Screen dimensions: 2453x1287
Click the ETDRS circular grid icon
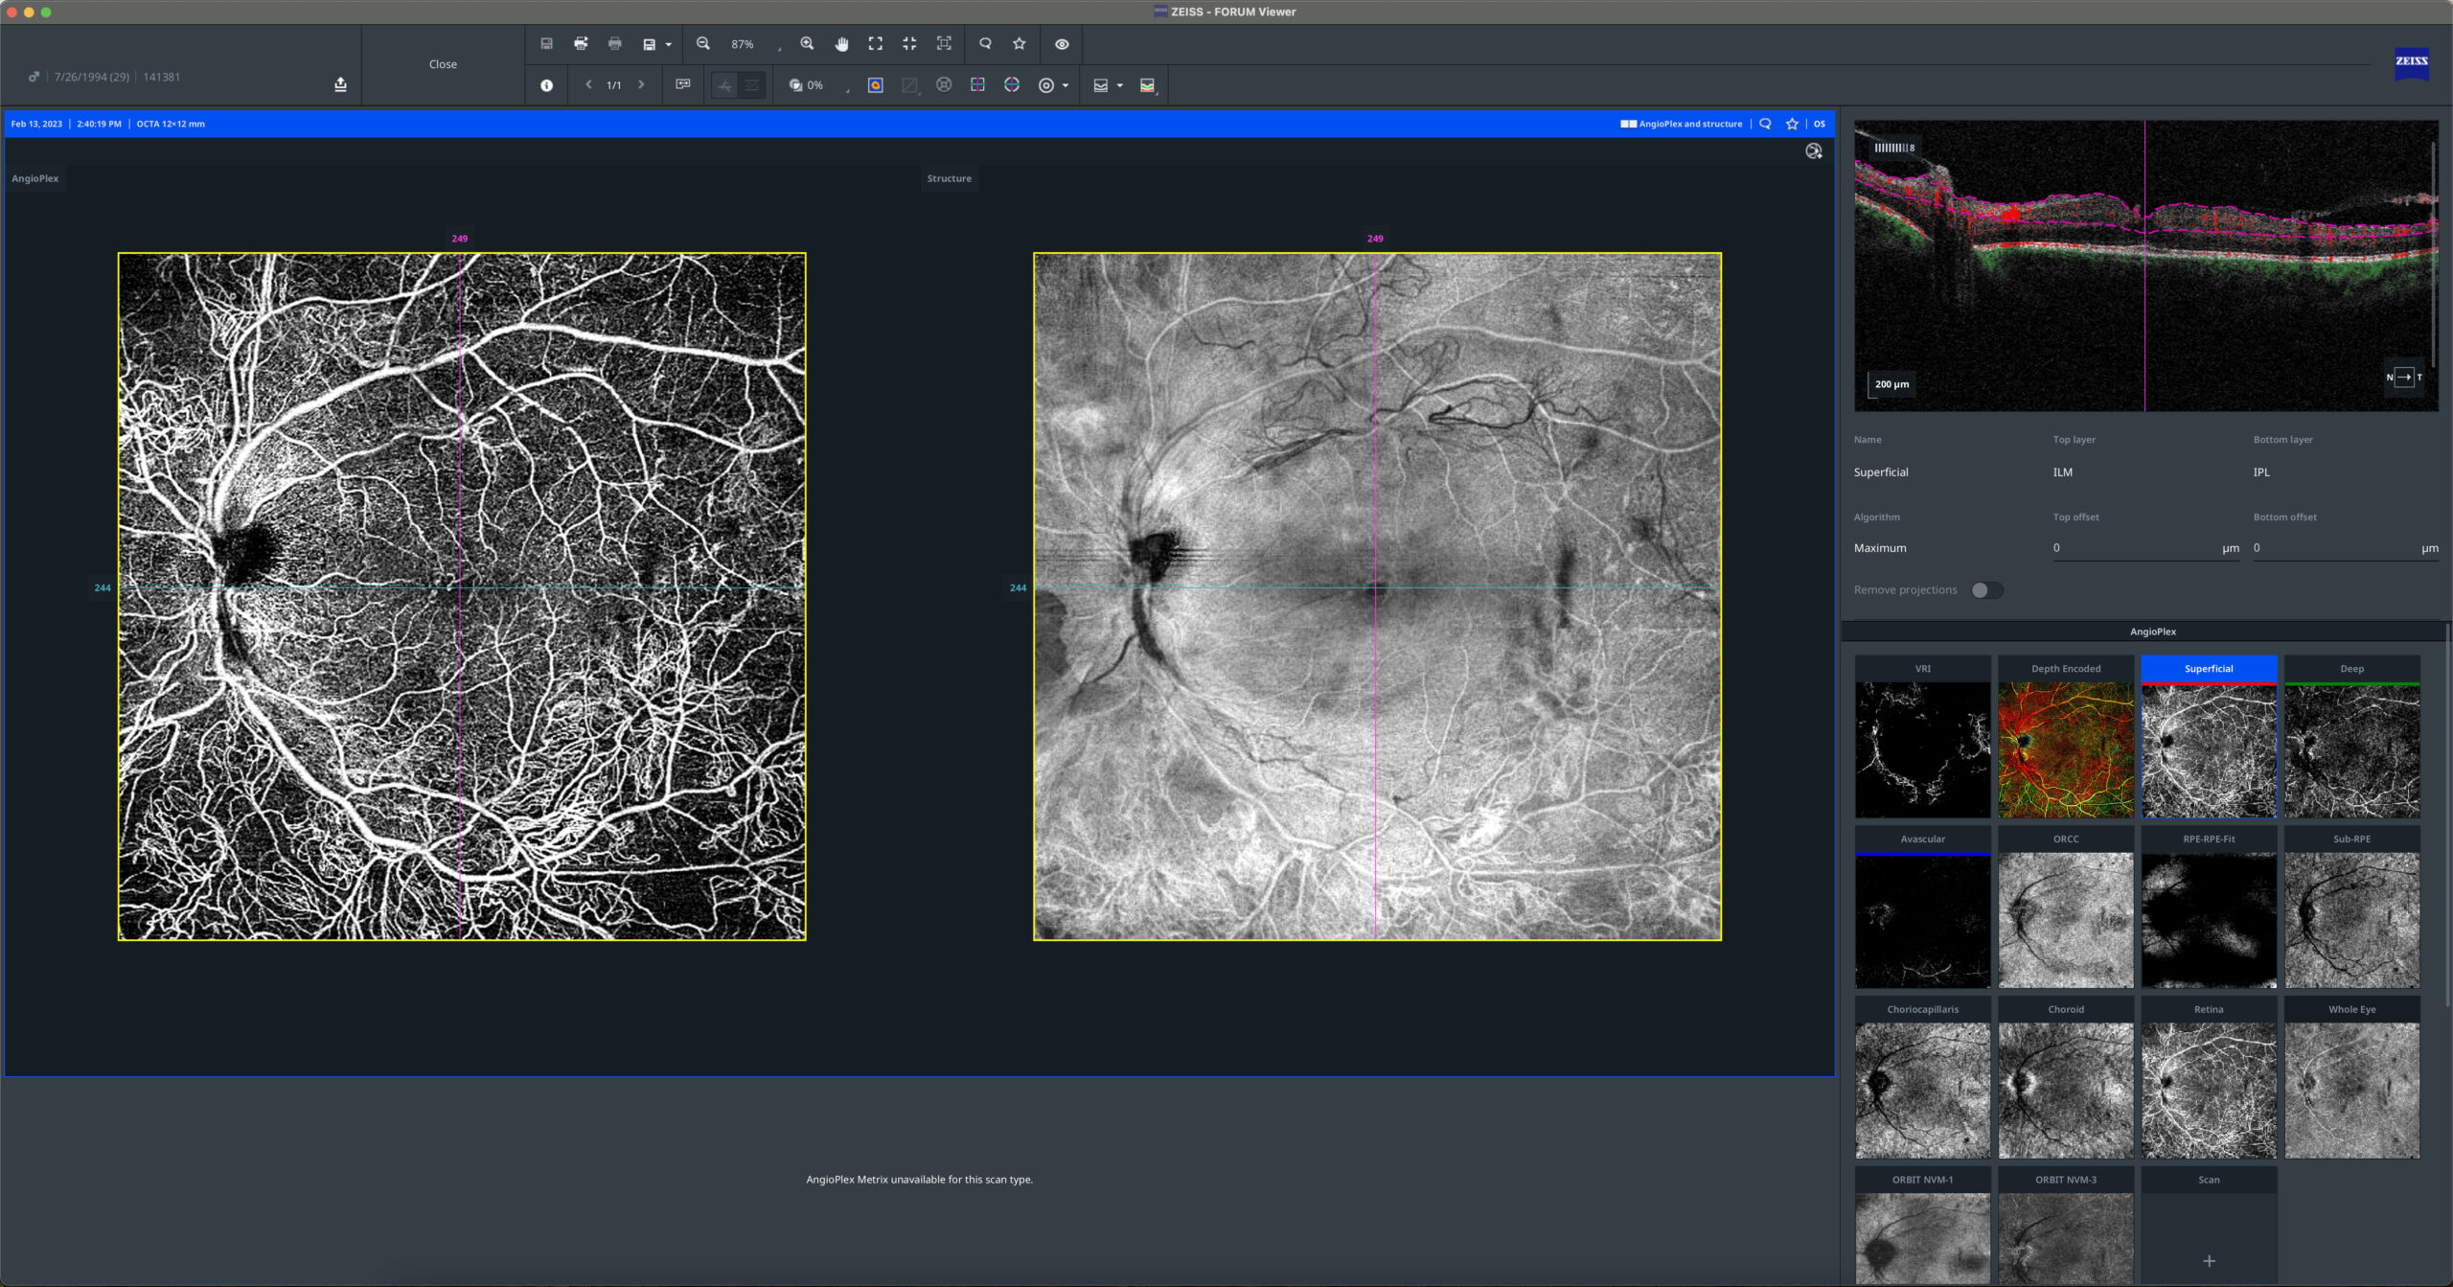[944, 85]
